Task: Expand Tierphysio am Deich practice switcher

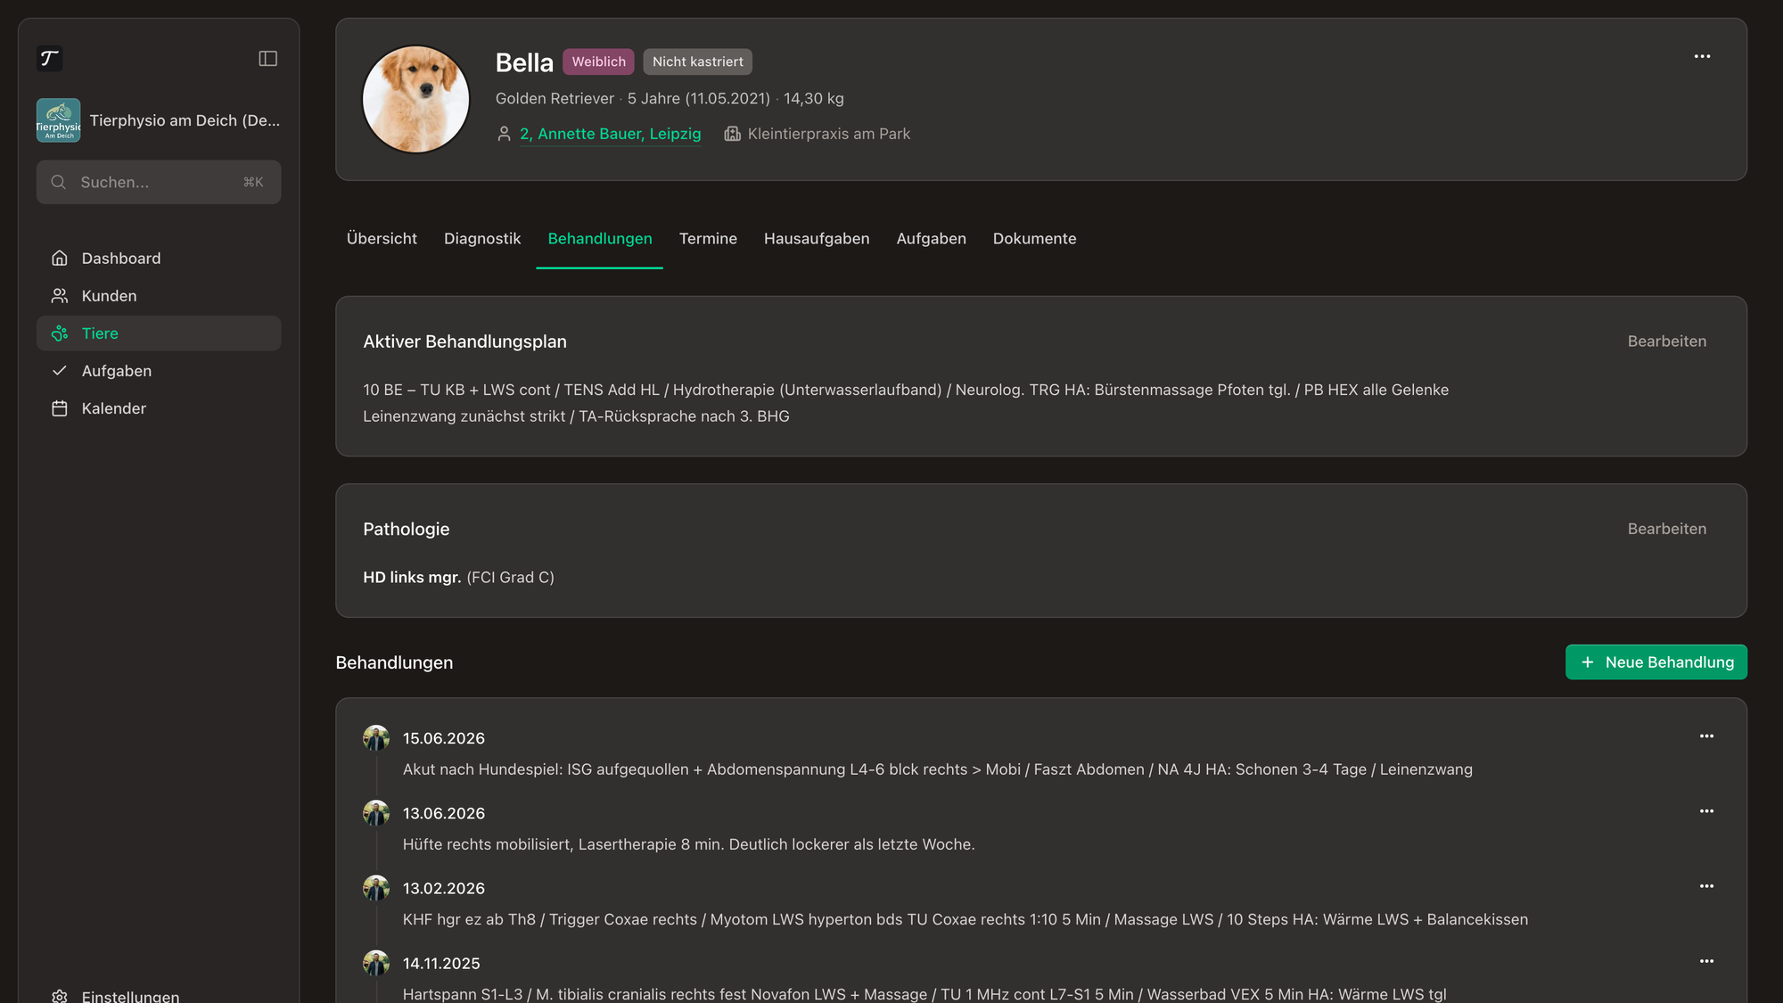Action: tap(159, 120)
